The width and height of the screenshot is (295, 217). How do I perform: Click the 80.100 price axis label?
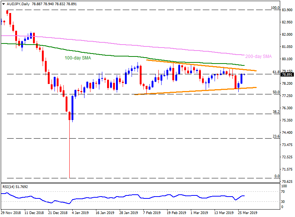[288, 59]
